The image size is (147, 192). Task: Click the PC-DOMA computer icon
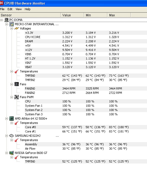coord(7,20)
